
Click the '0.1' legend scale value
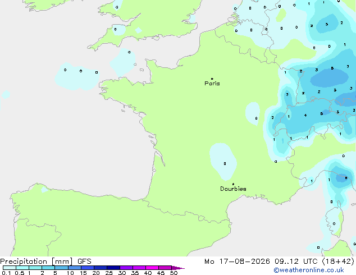tap(6, 273)
